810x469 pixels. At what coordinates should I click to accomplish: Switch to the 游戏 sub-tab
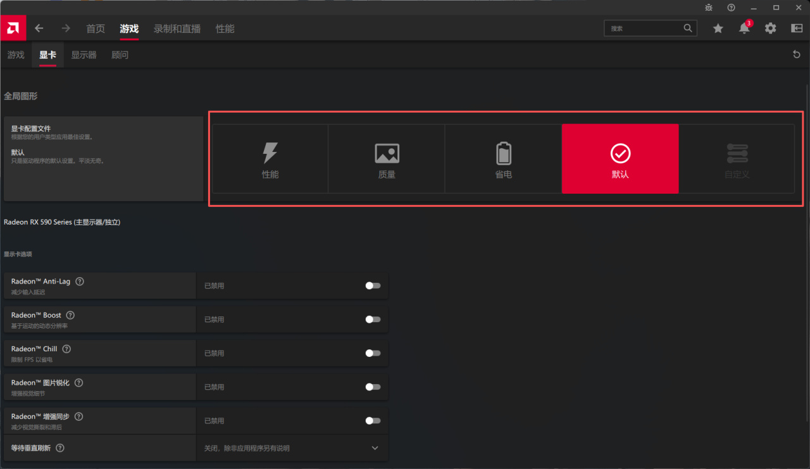tap(16, 55)
